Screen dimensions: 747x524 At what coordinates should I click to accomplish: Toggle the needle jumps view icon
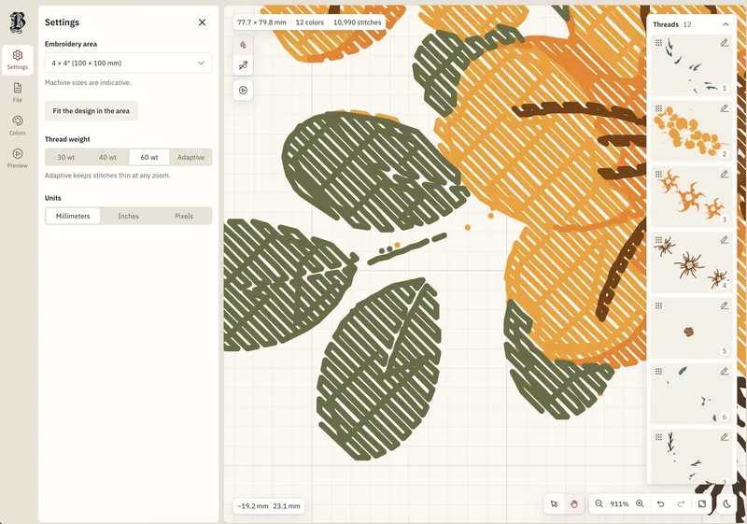243,65
